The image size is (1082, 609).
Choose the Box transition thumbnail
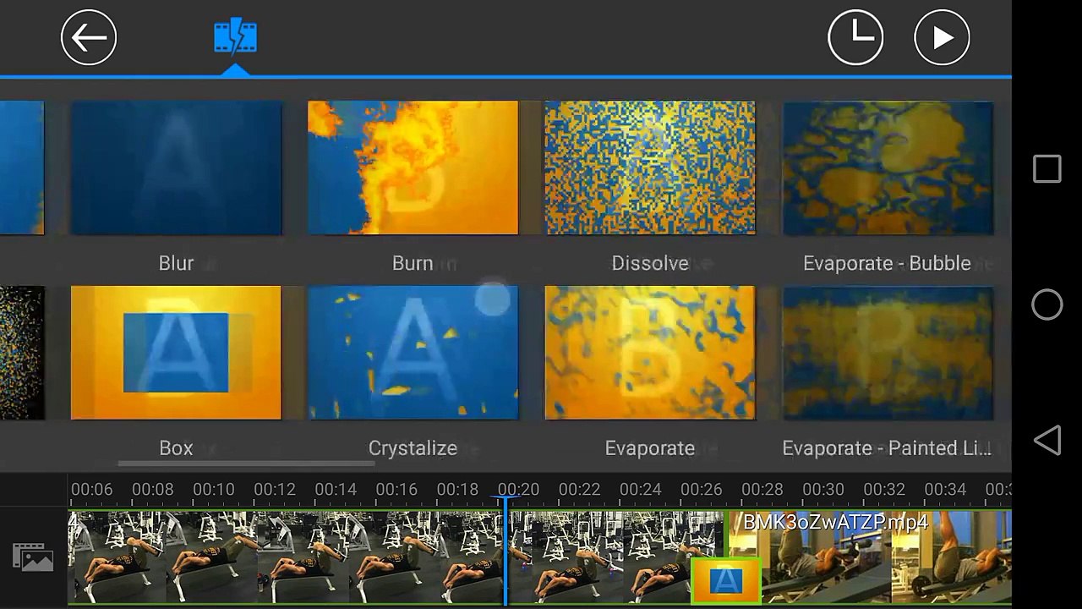176,353
